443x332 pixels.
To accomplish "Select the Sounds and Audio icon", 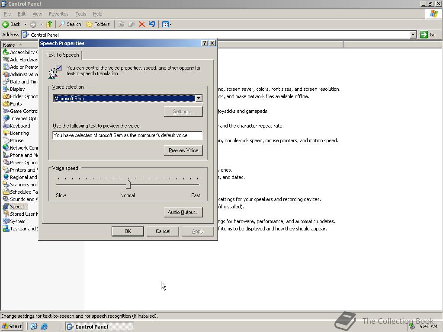I will tap(6, 199).
